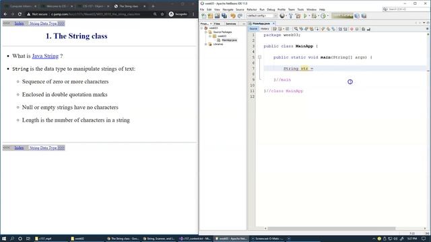Open the File menu in NetBeans
This screenshot has height=242, width=431.
tap(202, 9)
